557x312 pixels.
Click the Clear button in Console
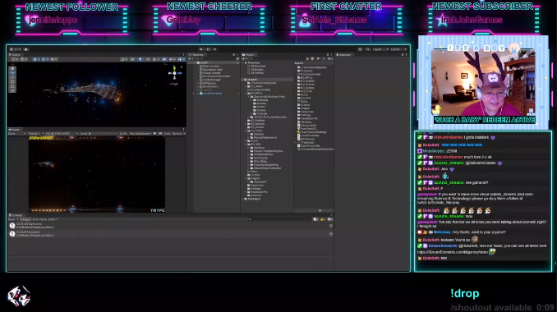point(12,219)
